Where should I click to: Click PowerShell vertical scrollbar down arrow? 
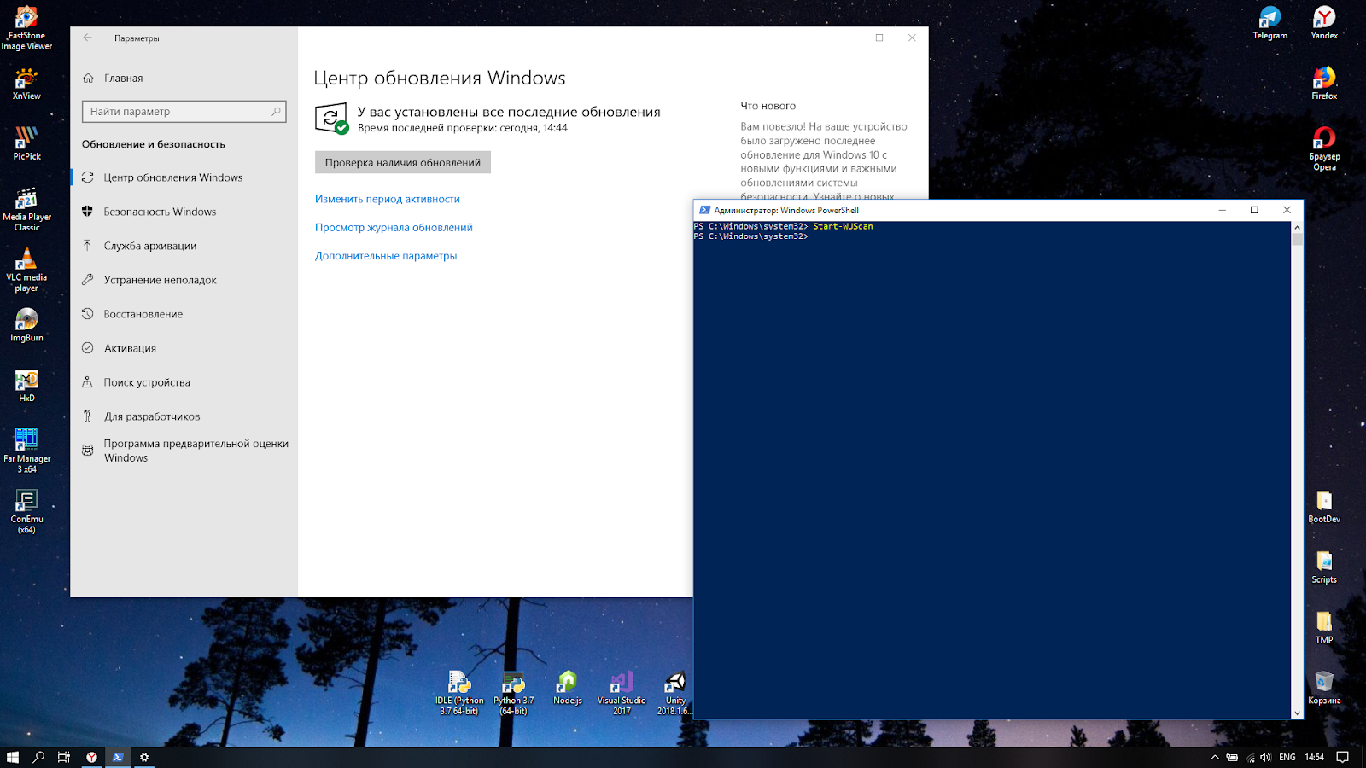coord(1297,713)
